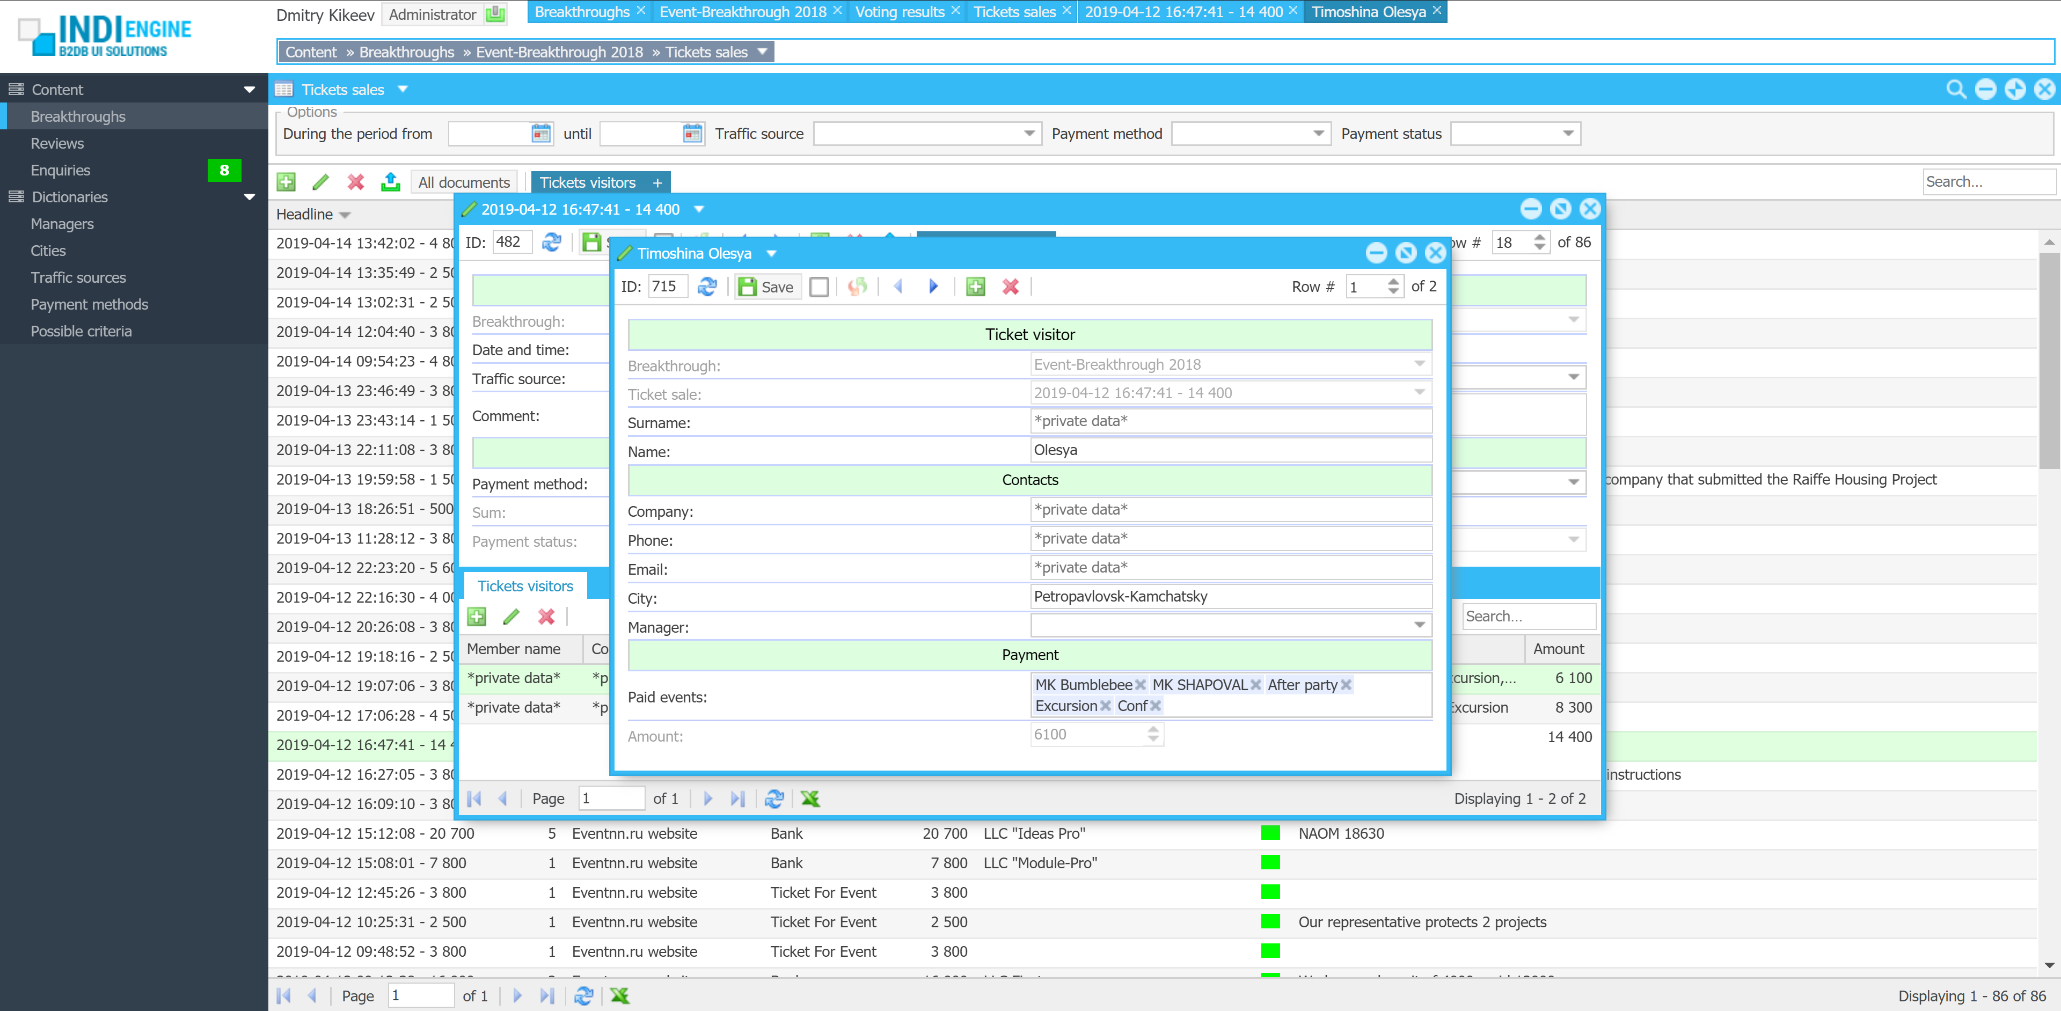Delete record in Timoshina Olesya dialog toolbar
Viewport: 2061px width, 1011px height.
point(1011,287)
